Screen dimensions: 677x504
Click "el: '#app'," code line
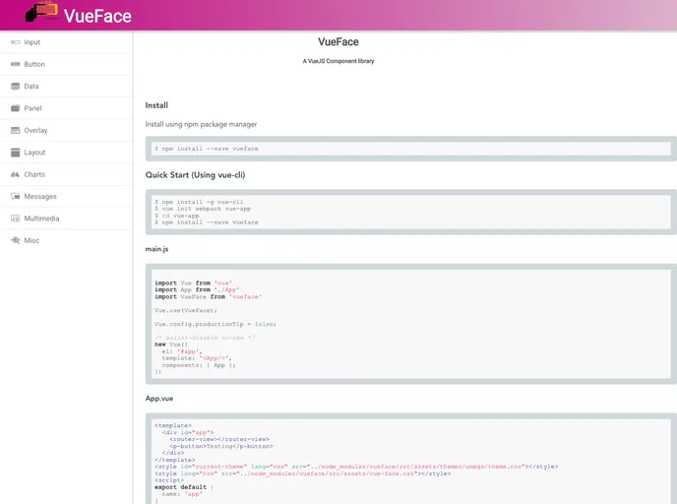coord(181,351)
